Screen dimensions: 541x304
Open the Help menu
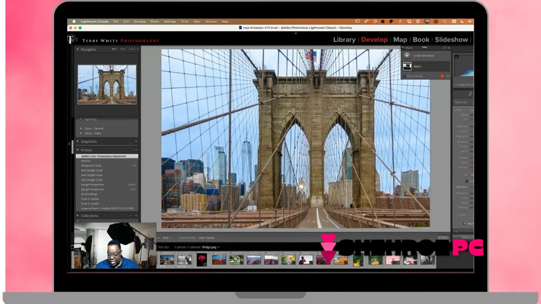225,22
